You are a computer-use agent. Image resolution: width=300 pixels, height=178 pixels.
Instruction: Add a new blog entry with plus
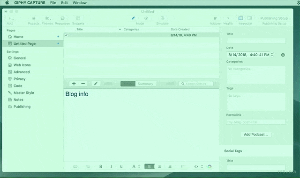pyautogui.click(x=74, y=84)
